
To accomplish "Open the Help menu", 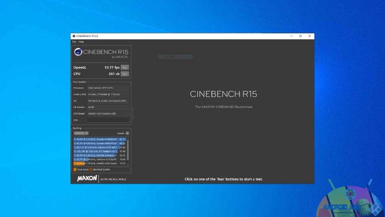I will coord(81,42).
